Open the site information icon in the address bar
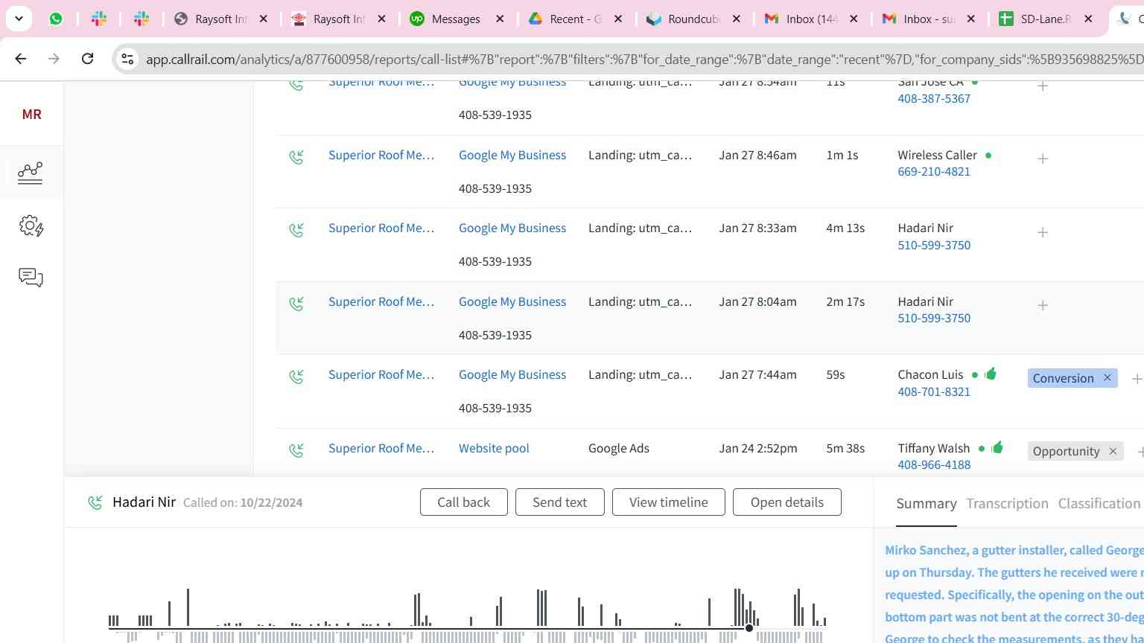 [127, 59]
